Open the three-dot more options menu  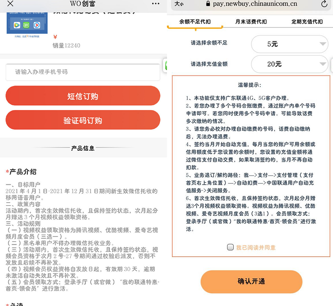155,3
